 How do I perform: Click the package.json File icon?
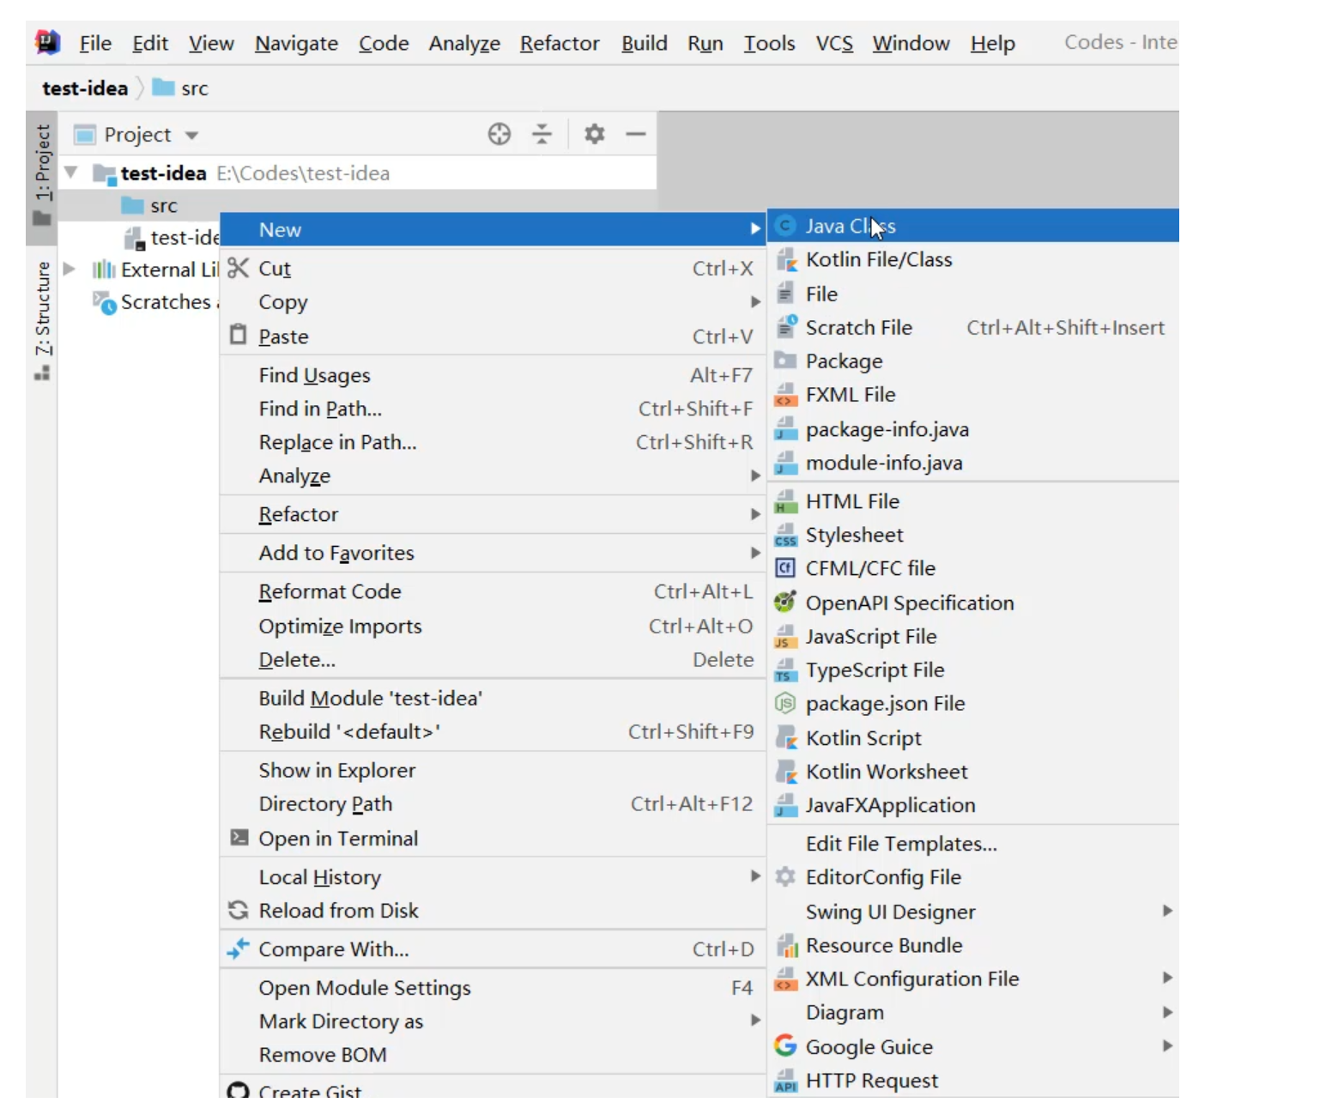coord(785,703)
